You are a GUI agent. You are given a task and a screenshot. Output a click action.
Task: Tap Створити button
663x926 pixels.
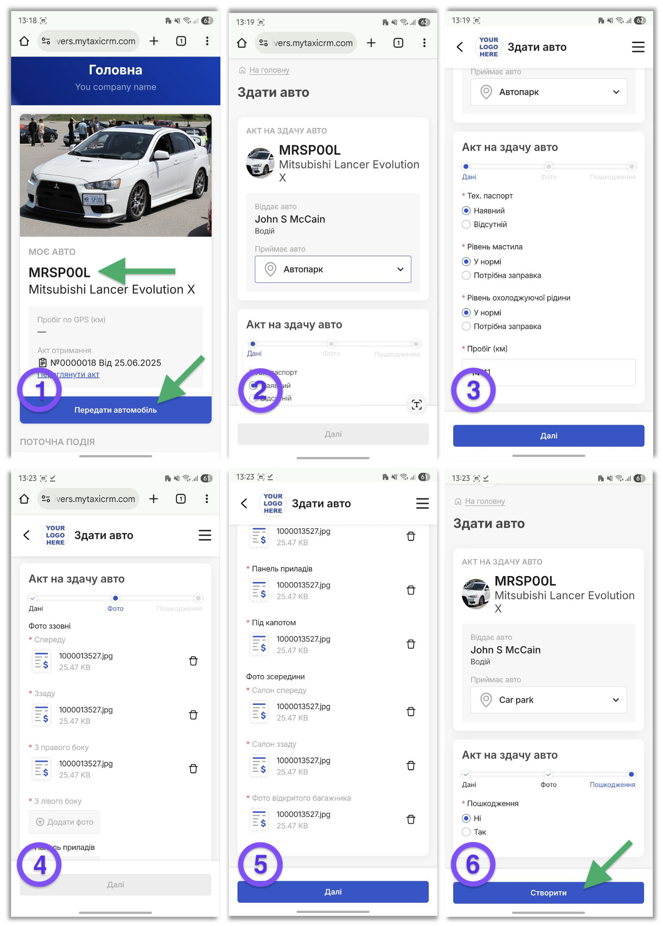[549, 893]
